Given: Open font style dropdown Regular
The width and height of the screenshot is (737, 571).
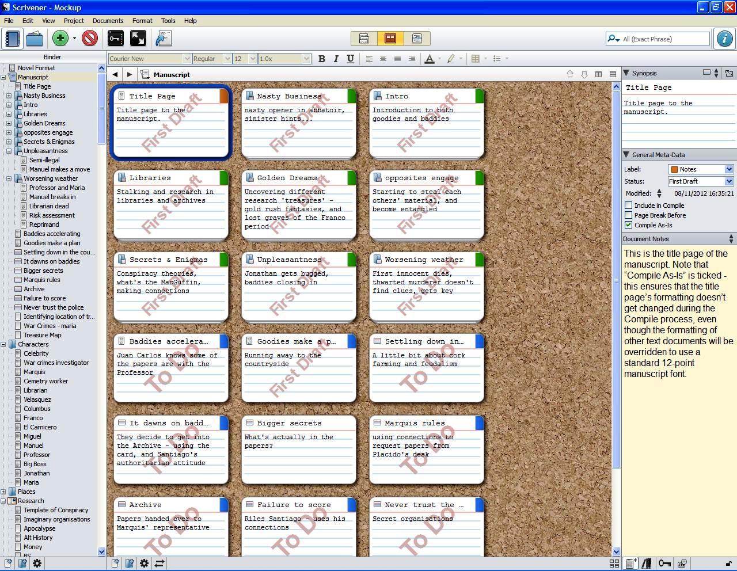Looking at the screenshot, I should pyautogui.click(x=211, y=59).
